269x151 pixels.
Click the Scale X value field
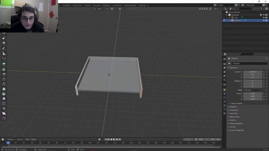[253, 94]
